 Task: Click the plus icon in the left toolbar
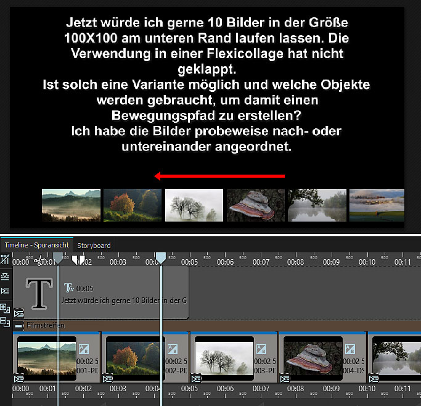tap(5, 308)
